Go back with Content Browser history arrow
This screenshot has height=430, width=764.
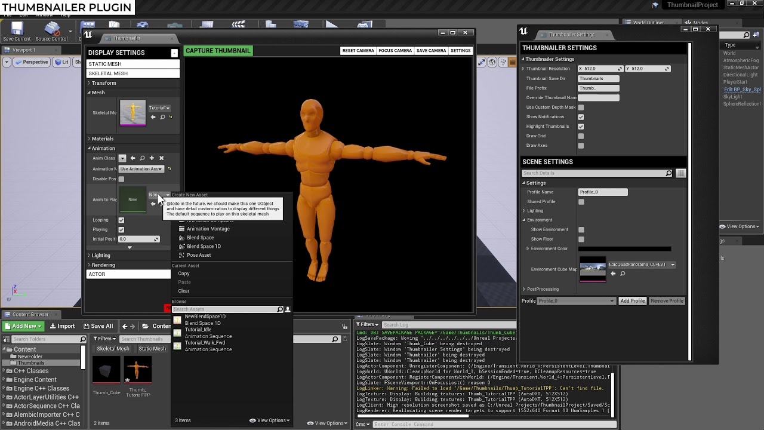[125, 326]
